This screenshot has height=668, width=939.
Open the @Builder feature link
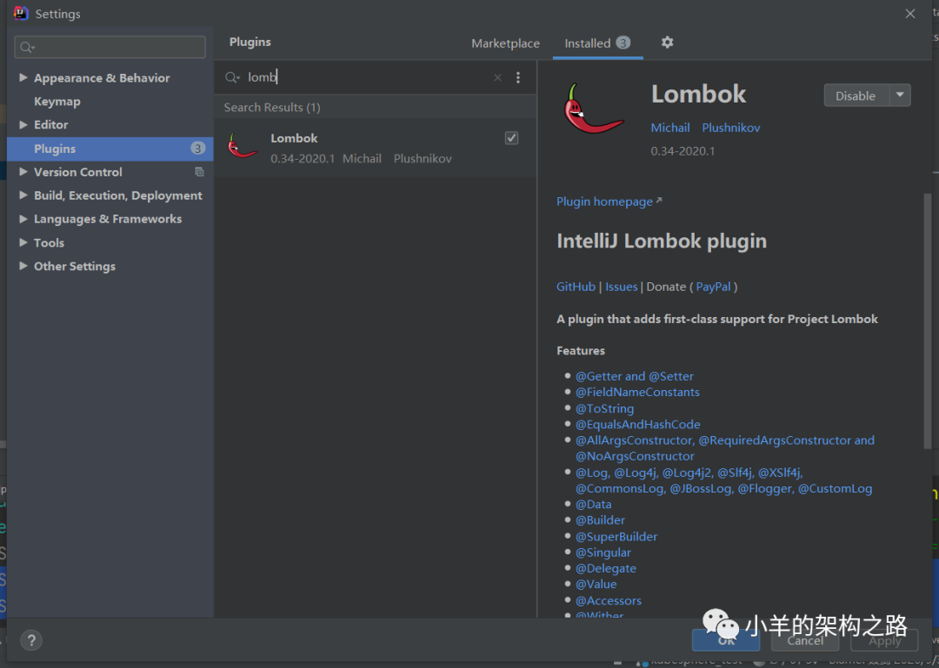point(600,520)
